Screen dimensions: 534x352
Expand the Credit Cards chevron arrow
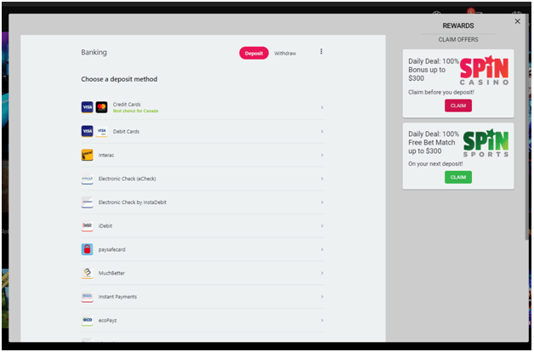tap(321, 108)
